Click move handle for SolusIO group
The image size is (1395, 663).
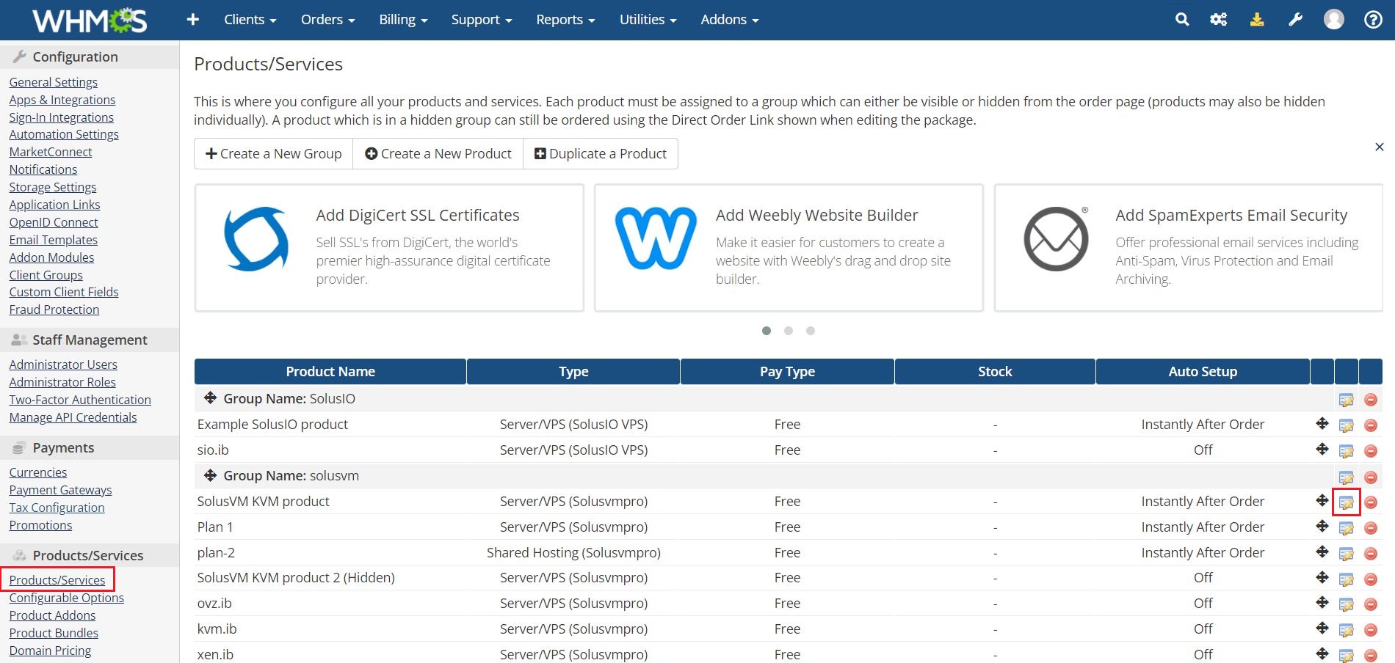point(210,398)
